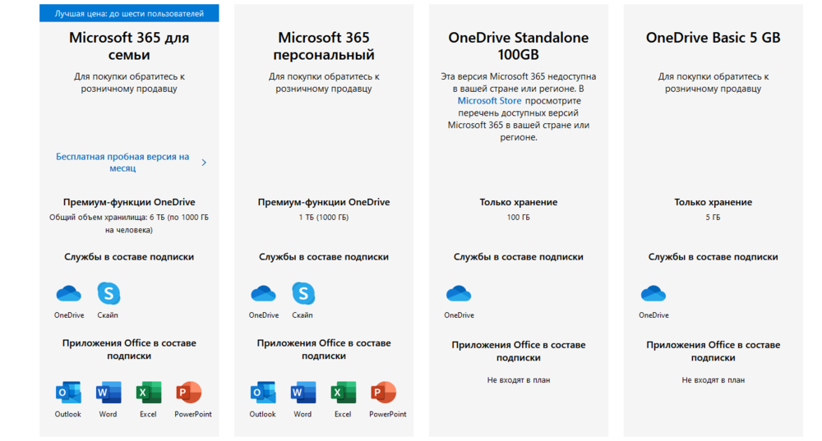Click the chevron arrow beside the free trial link
Screen dimensions: 822x441
pyautogui.click(x=204, y=163)
